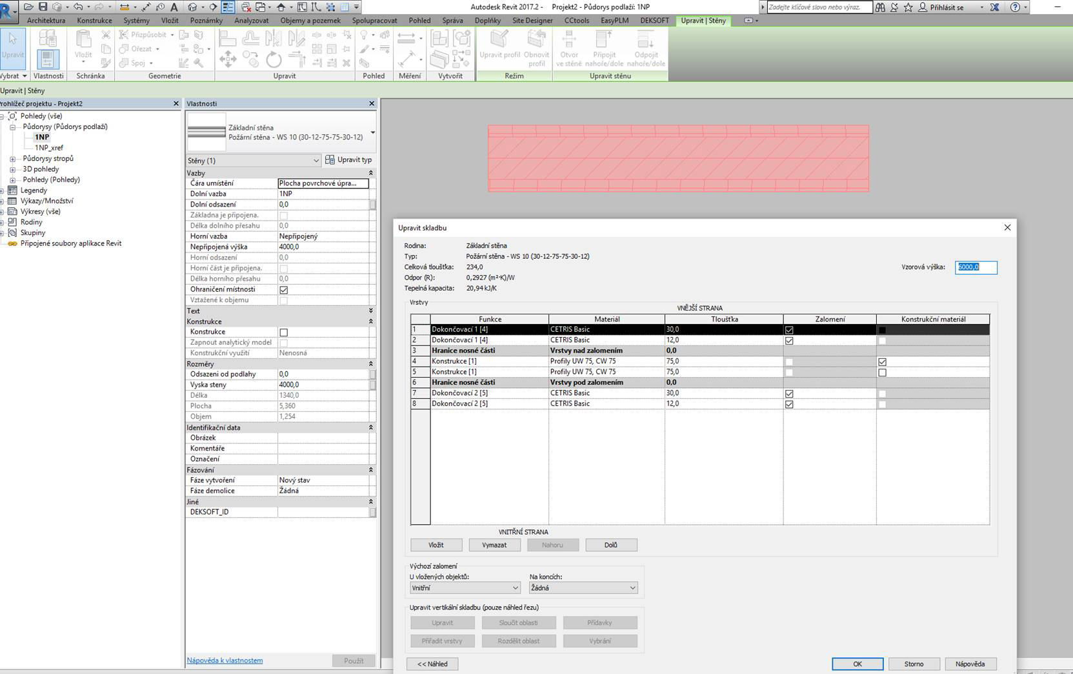
Task: Click the Undo arrow icon
Action: click(78, 7)
